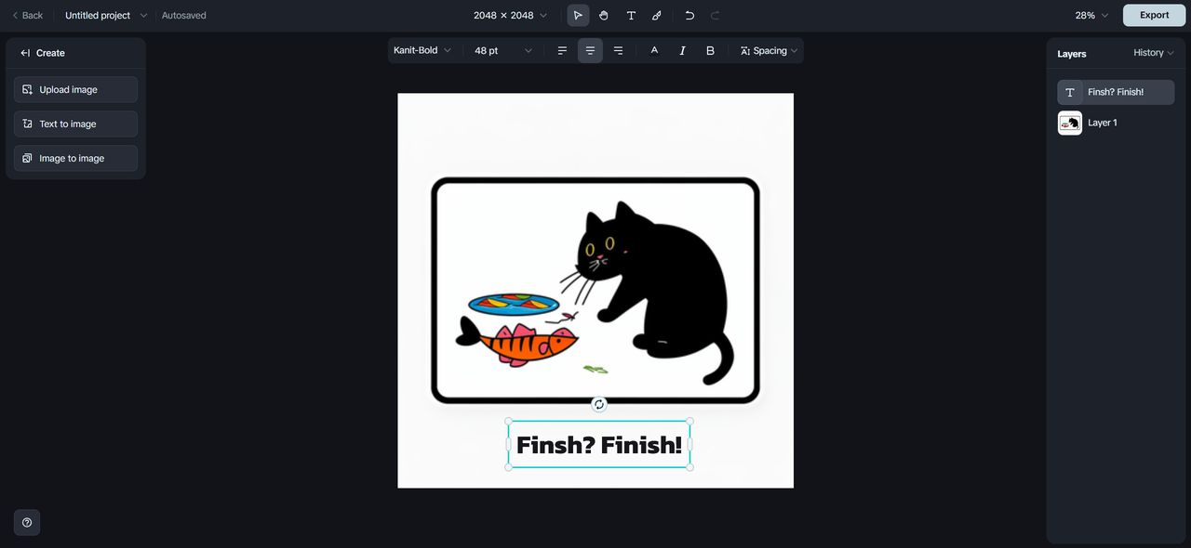Viewport: 1191px width, 548px height.
Task: Select Layer 1 in layers panel
Action: pyautogui.click(x=1116, y=123)
